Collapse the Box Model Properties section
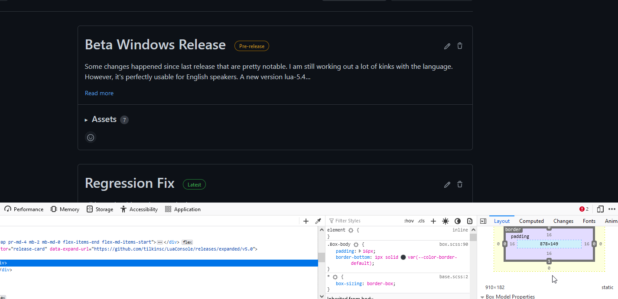The width and height of the screenshot is (618, 299). [x=482, y=297]
